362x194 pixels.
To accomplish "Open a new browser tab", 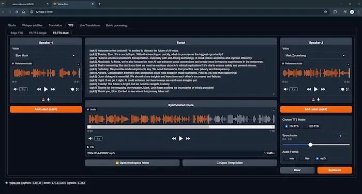I will [99, 4].
